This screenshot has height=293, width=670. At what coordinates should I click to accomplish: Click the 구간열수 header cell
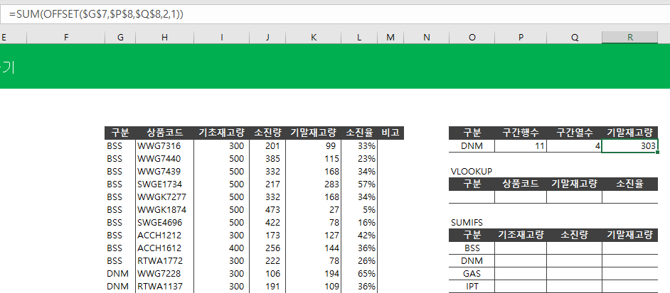pyautogui.click(x=575, y=133)
